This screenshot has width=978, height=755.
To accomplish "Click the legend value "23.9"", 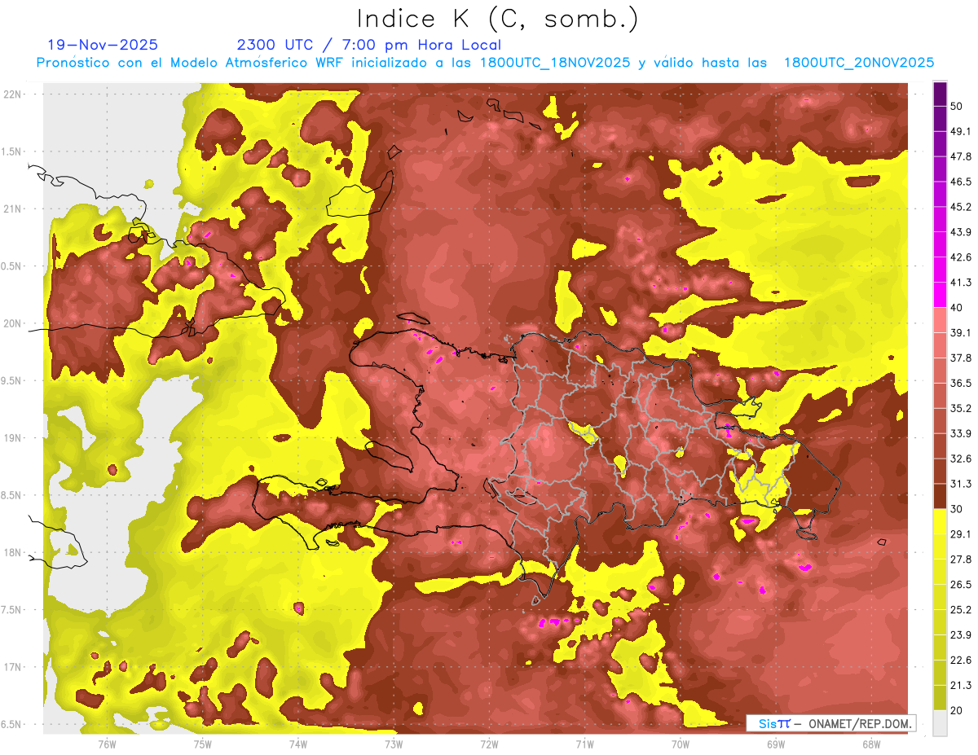I will [961, 635].
